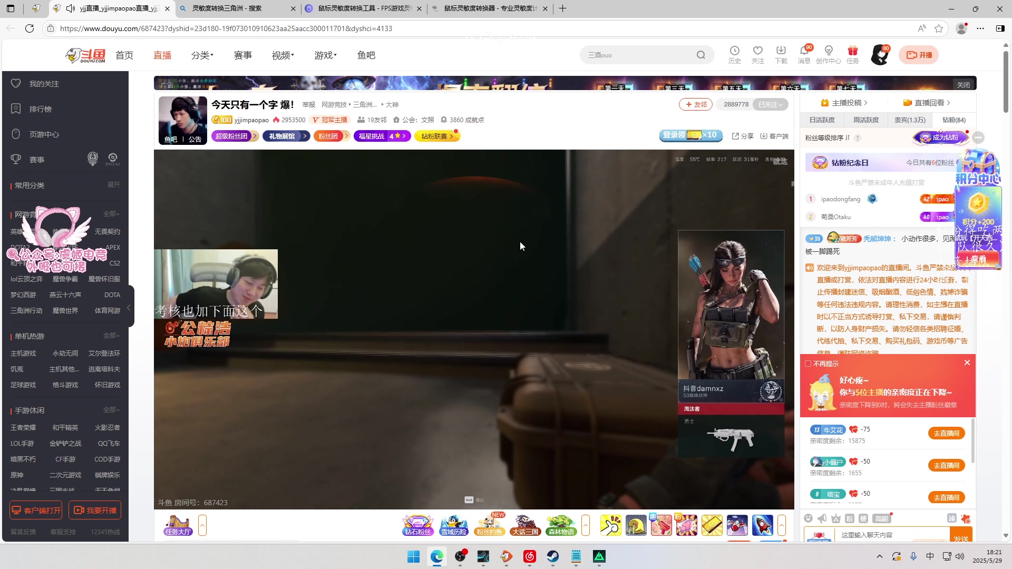Expand the 单机热游 全部+ list
Viewport: 1012px width, 569px height.
pos(112,336)
